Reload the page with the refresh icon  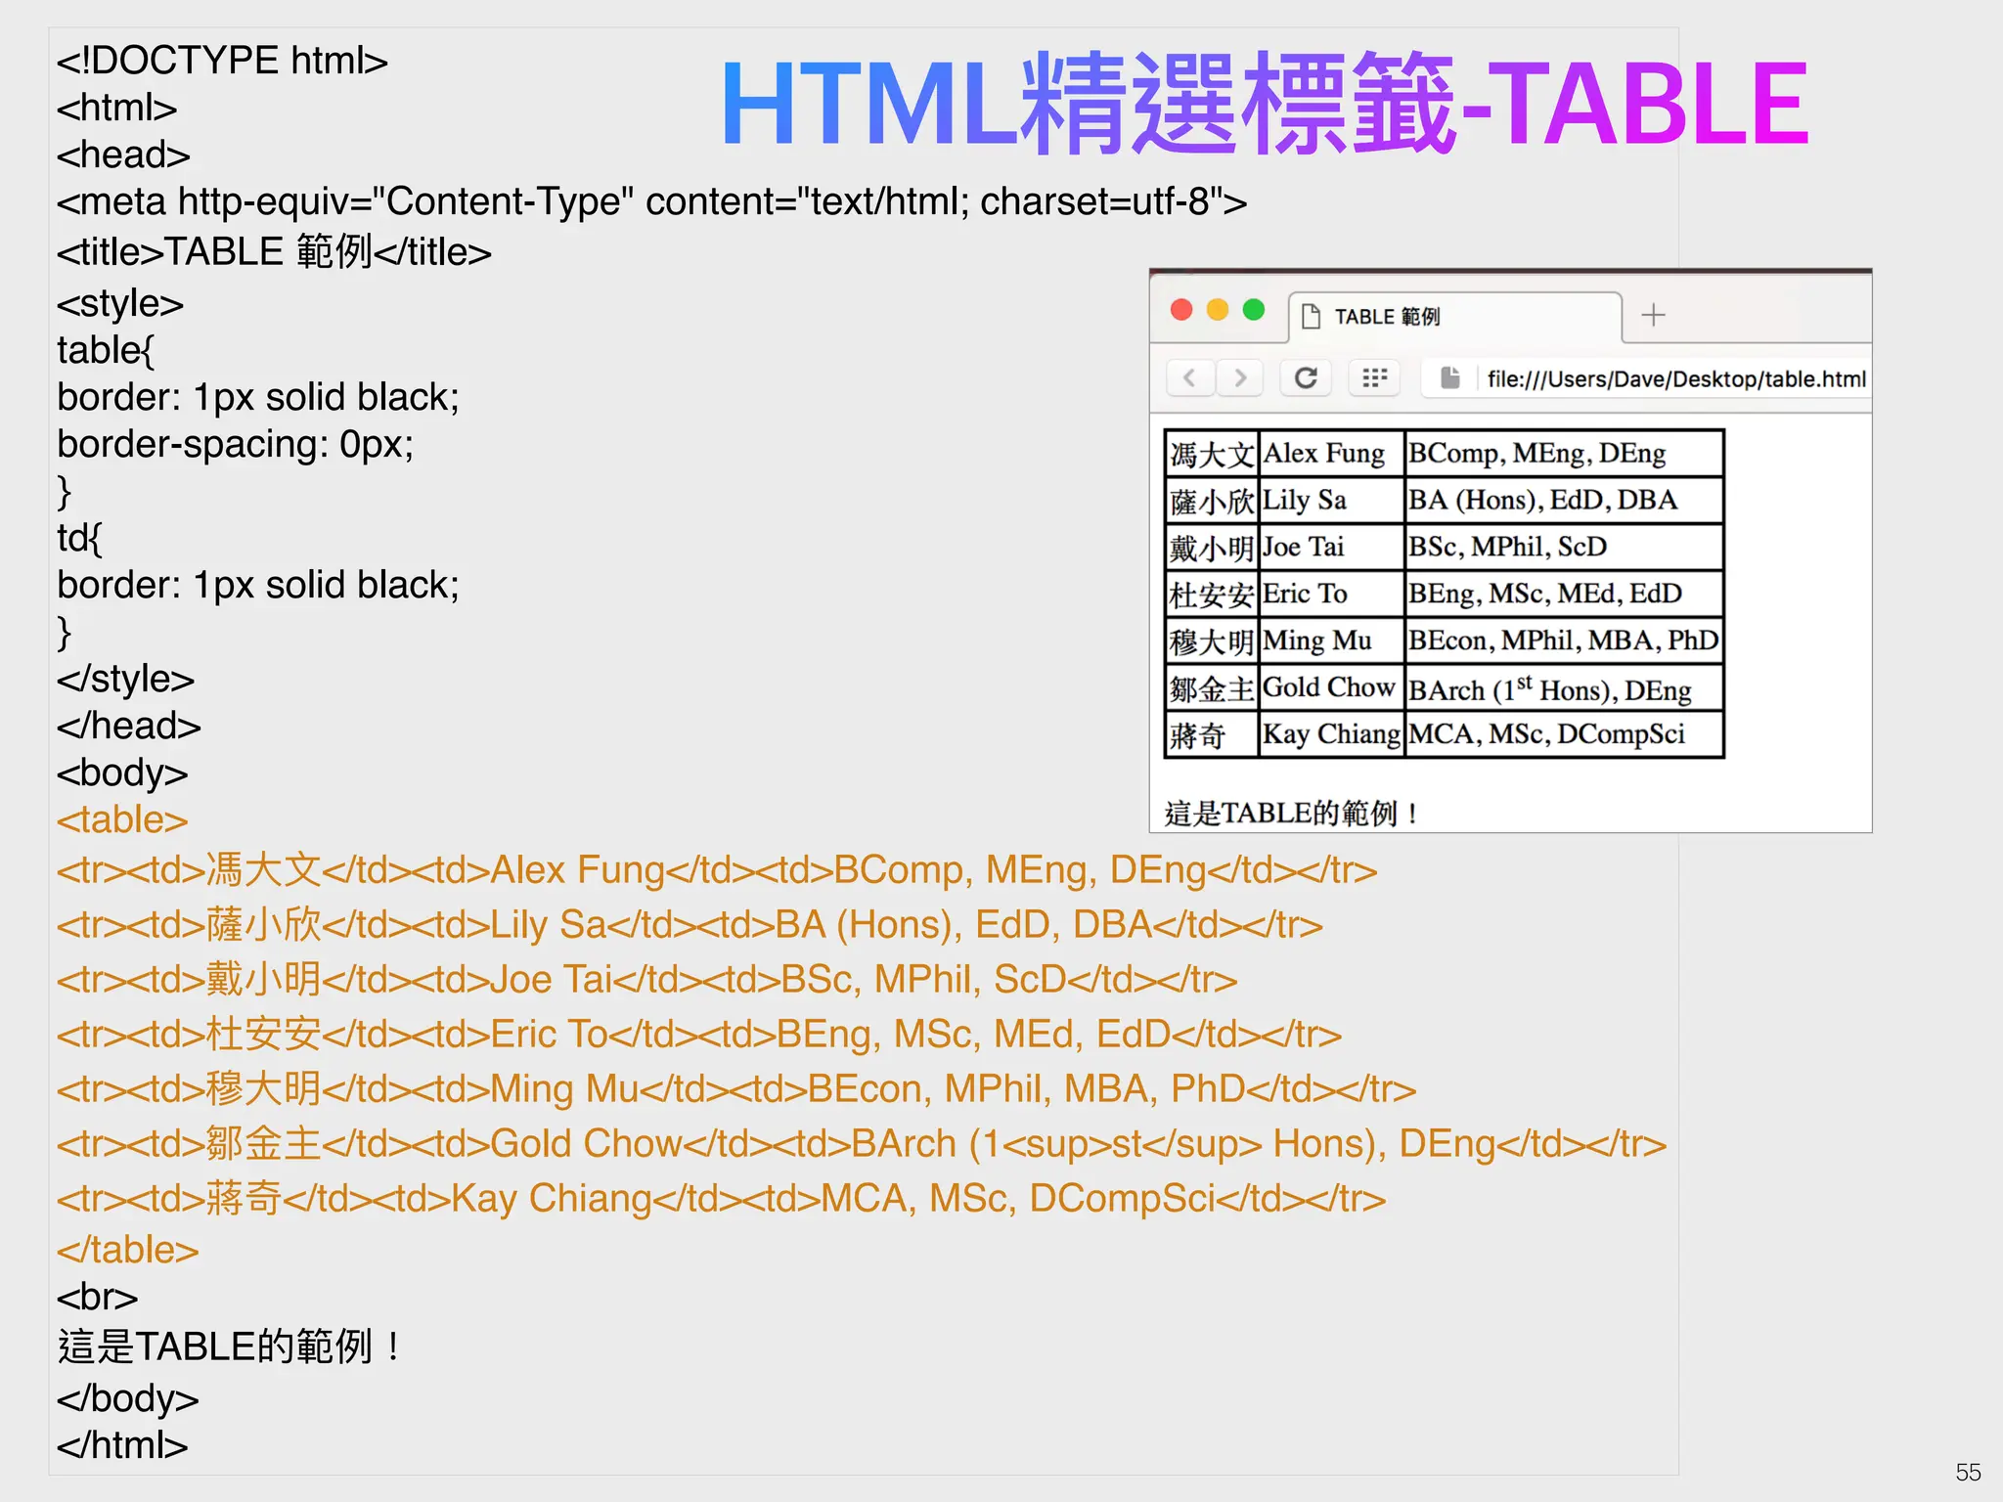pos(1306,377)
